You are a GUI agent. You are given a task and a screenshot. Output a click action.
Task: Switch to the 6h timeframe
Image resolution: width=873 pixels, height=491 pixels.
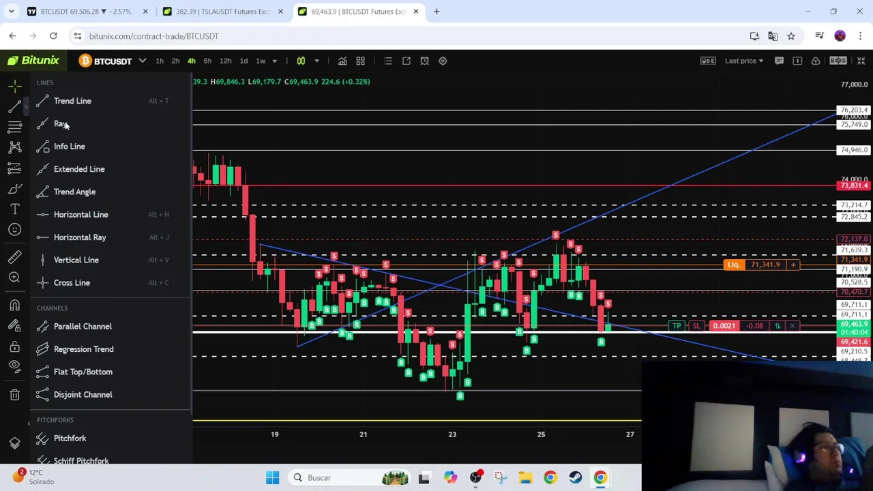207,61
